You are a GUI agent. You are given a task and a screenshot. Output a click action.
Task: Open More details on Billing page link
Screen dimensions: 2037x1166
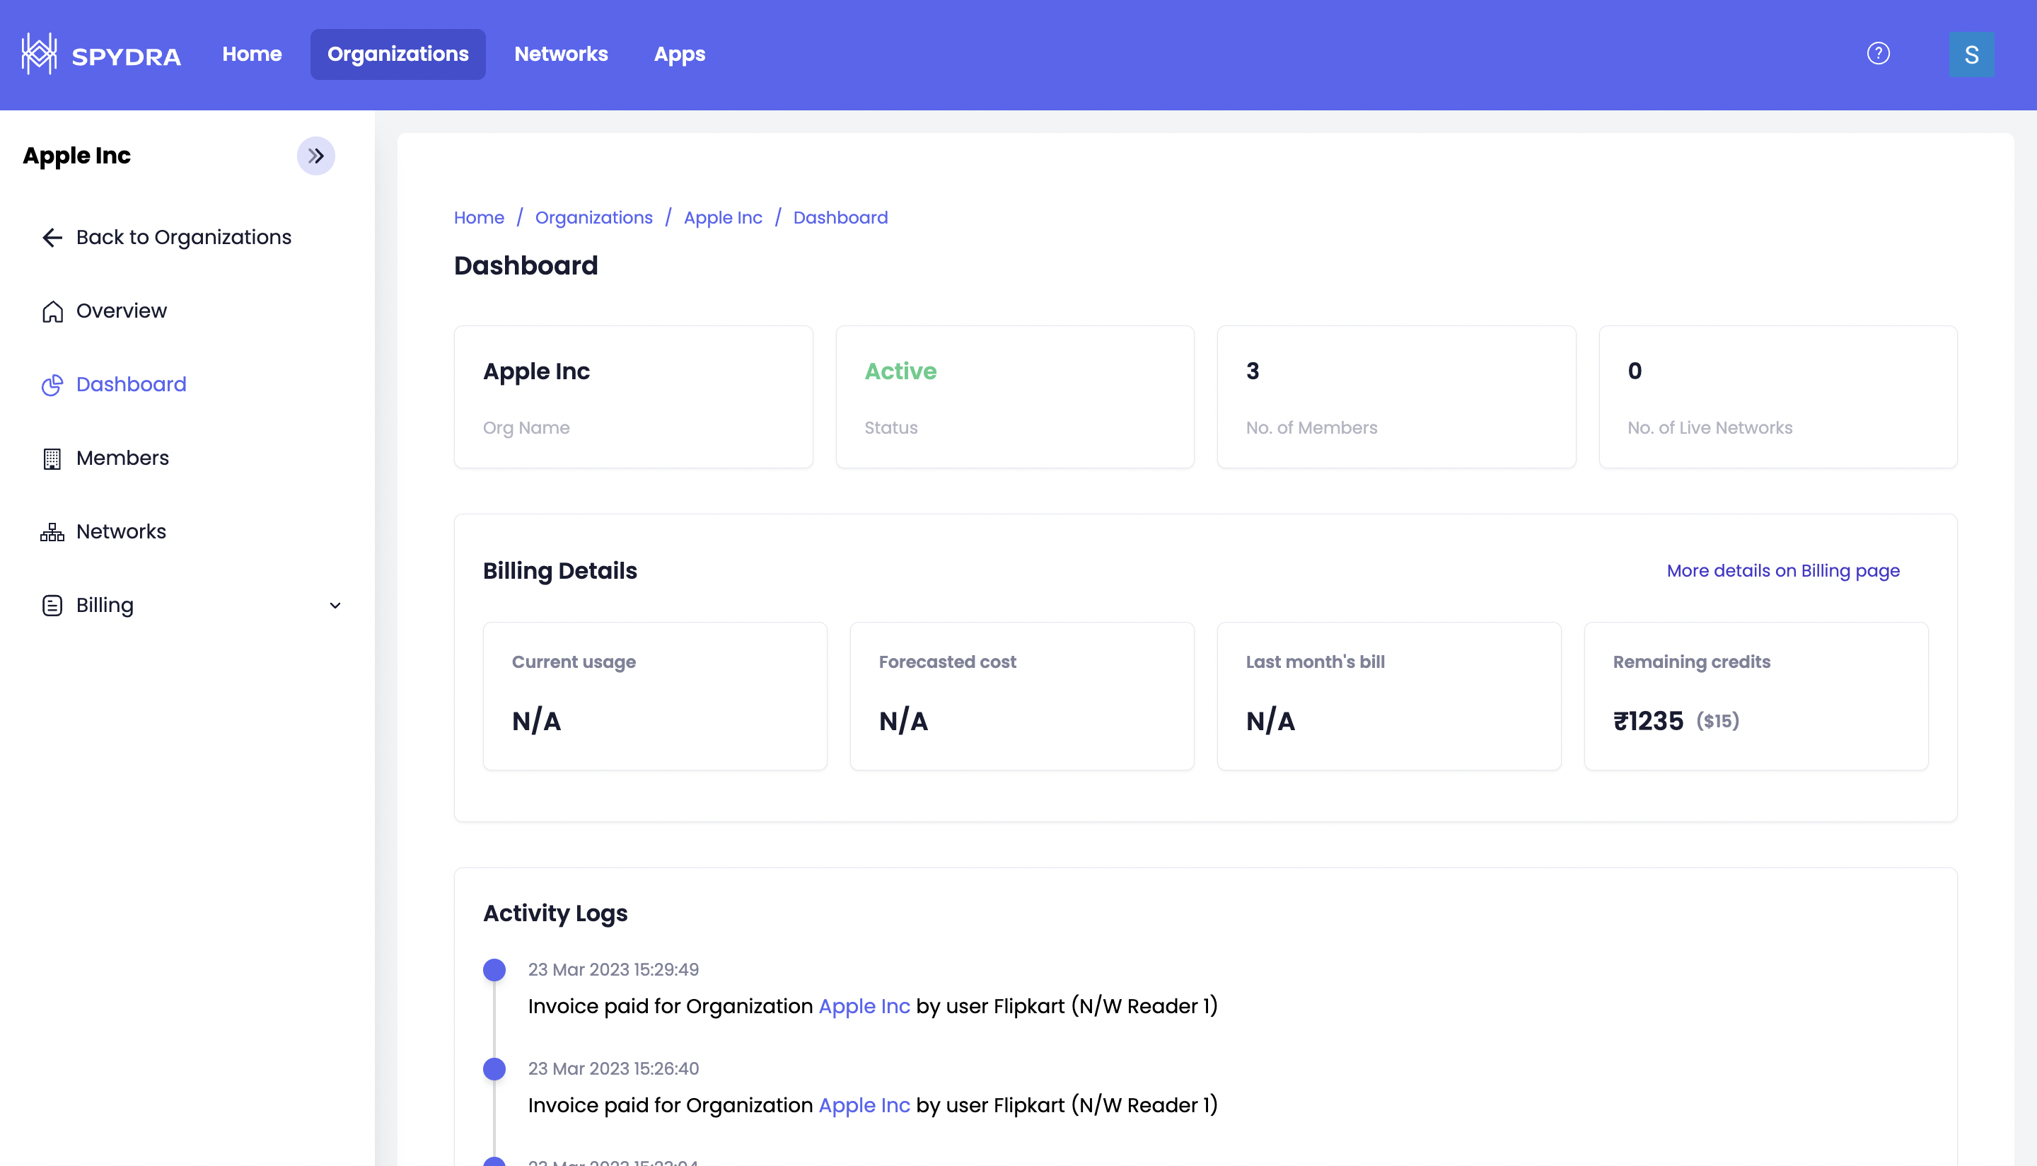tap(1782, 570)
